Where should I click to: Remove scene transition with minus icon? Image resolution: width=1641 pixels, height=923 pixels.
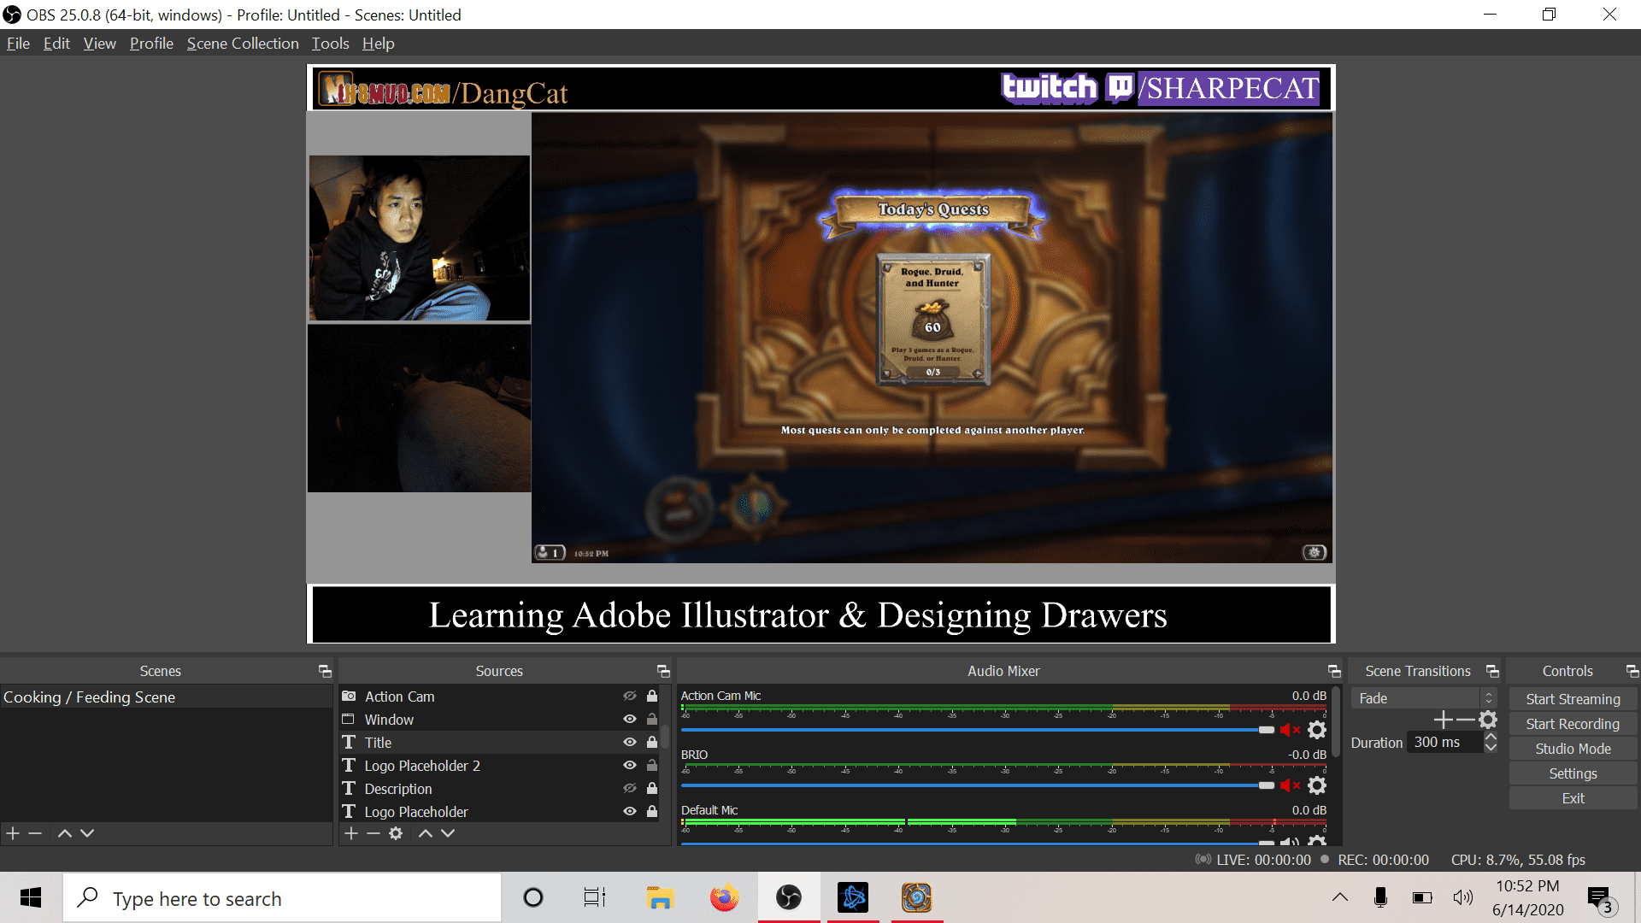point(1465,720)
